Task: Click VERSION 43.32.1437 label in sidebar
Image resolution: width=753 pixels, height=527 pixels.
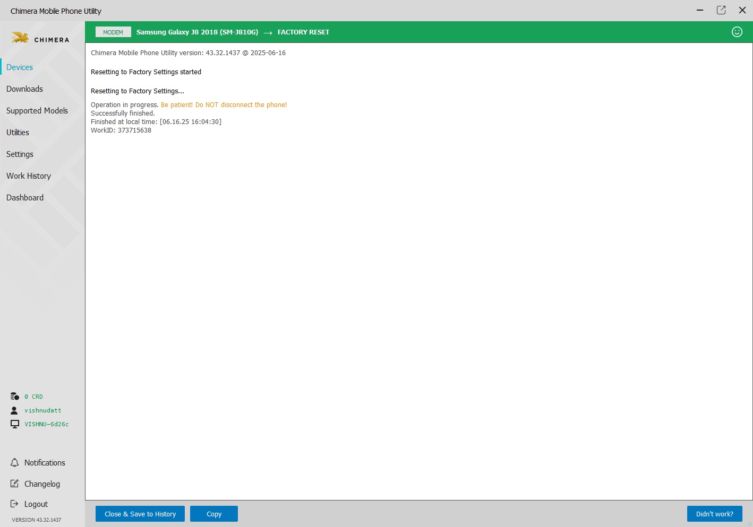Action: point(37,520)
